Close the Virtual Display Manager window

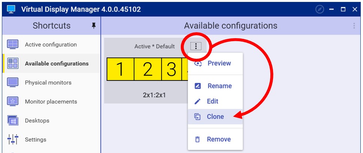(x=355, y=9)
